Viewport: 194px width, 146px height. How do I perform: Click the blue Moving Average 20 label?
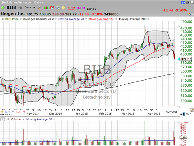click(71, 19)
